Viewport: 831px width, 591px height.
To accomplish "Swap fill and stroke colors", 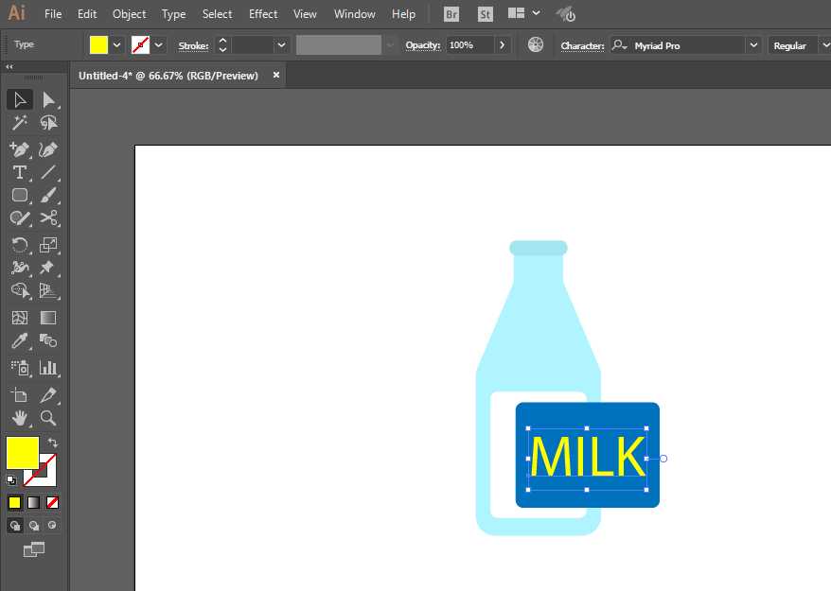I will (53, 443).
